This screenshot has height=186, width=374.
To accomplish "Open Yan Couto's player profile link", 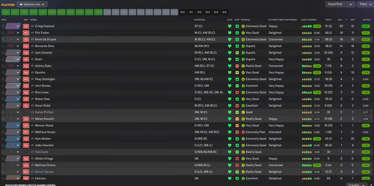I will (41, 152).
